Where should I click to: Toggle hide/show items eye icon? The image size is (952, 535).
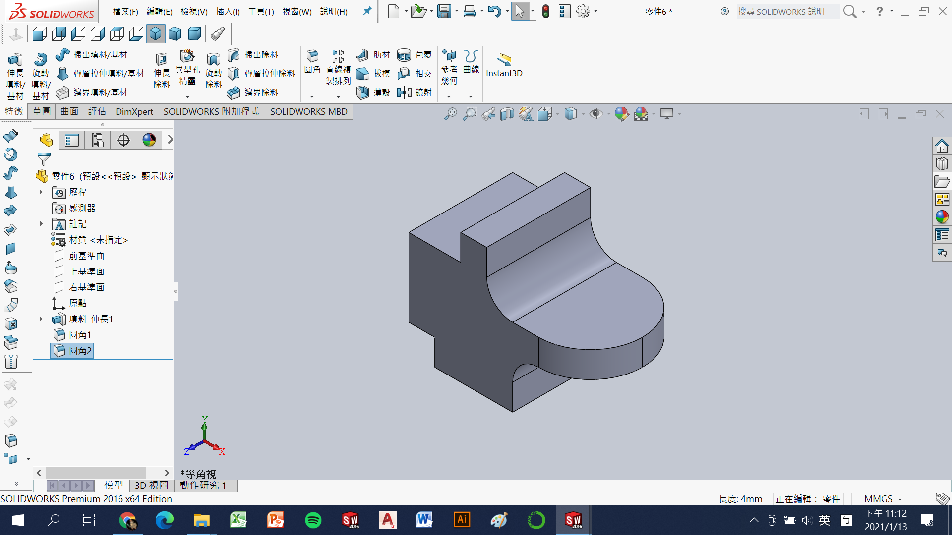pyautogui.click(x=596, y=114)
